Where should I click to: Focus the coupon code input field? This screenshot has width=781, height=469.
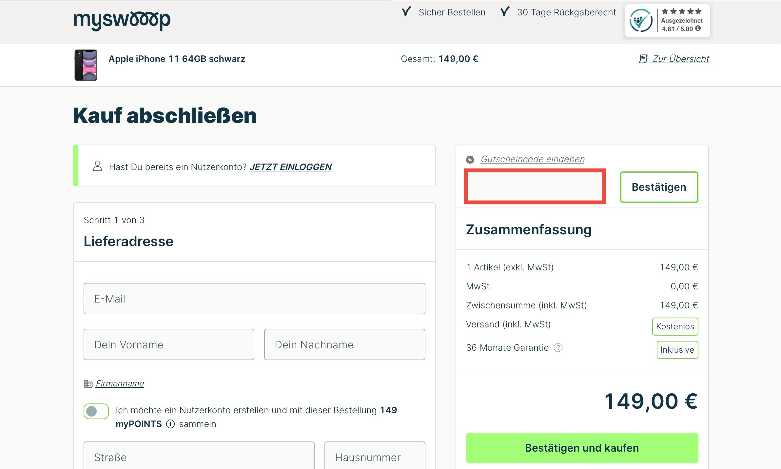tap(535, 186)
